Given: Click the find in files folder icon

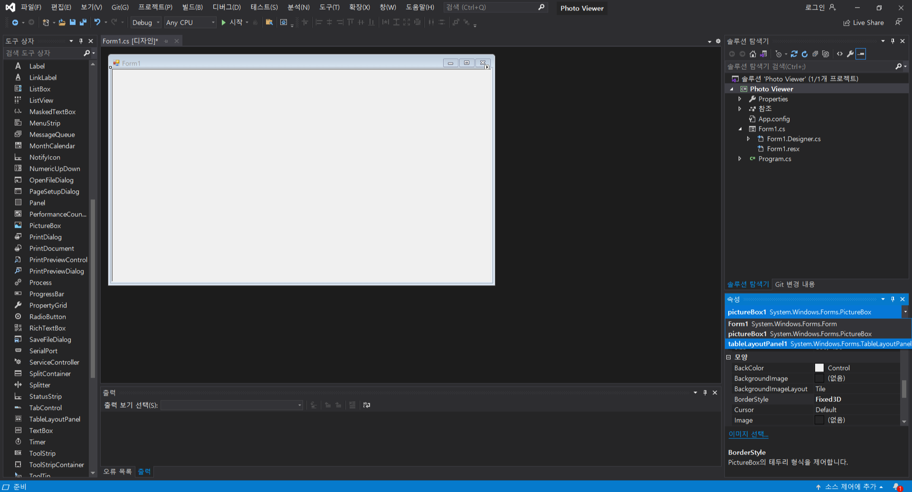Looking at the screenshot, I should [x=269, y=22].
